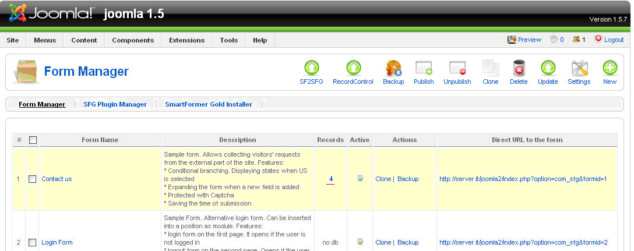Open Settings from the toolbar
The width and height of the screenshot is (634, 251).
[579, 68]
